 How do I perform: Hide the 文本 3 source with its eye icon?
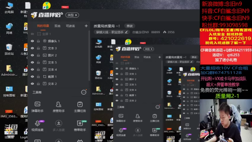tap(32, 48)
